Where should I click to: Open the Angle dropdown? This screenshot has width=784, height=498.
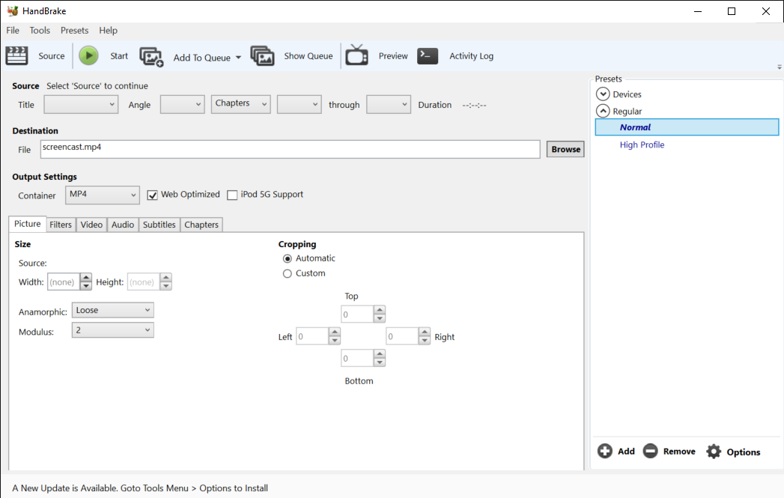182,105
